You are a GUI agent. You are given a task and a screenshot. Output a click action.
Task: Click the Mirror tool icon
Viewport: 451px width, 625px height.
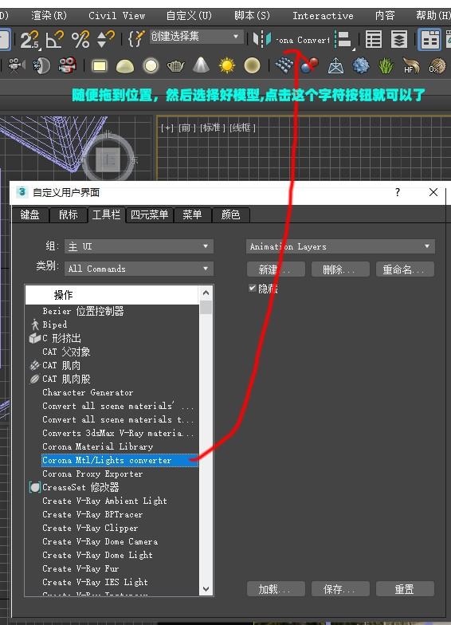261,39
